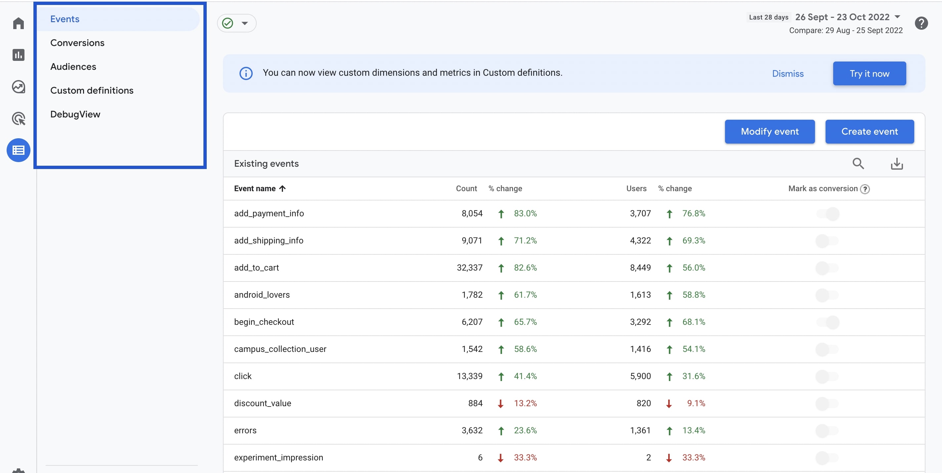Sort by the Event name column header
This screenshot has height=473, width=942.
pos(255,189)
